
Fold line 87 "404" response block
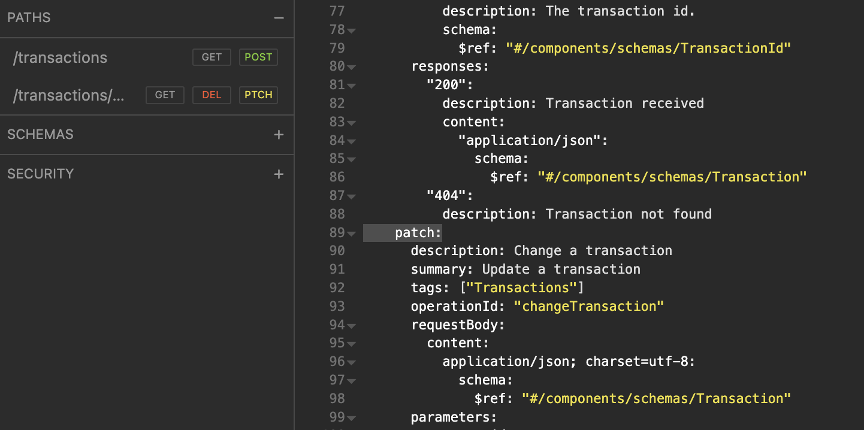[352, 196]
